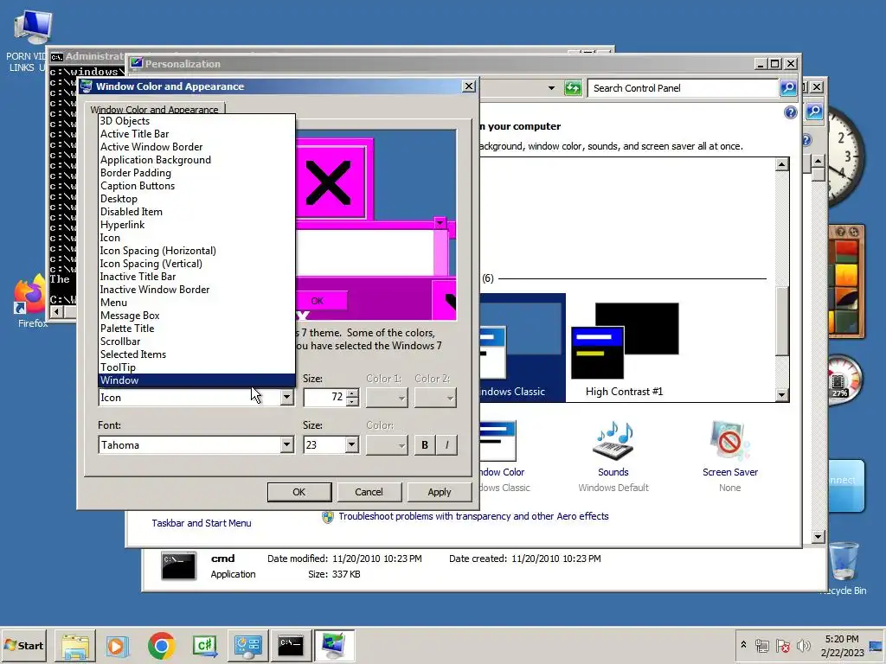Open the C# application taskbar icon
The height and width of the screenshot is (664, 886).
pos(204,645)
